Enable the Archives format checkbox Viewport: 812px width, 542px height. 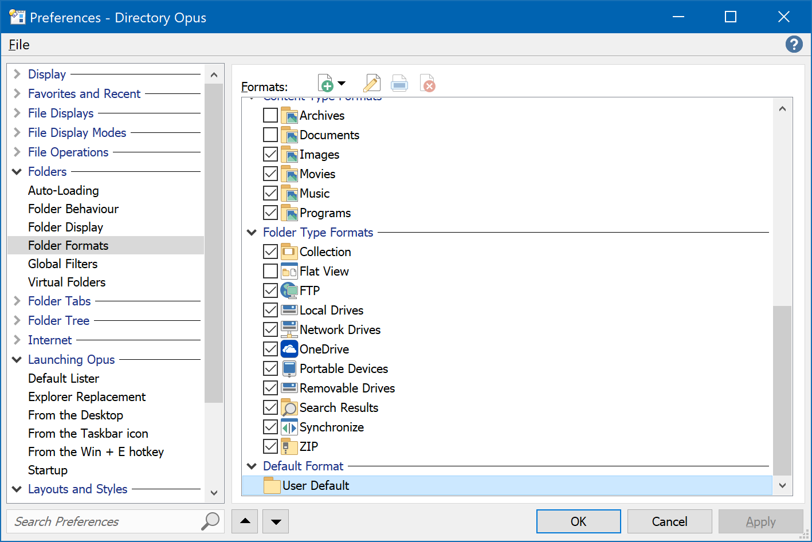coord(270,115)
